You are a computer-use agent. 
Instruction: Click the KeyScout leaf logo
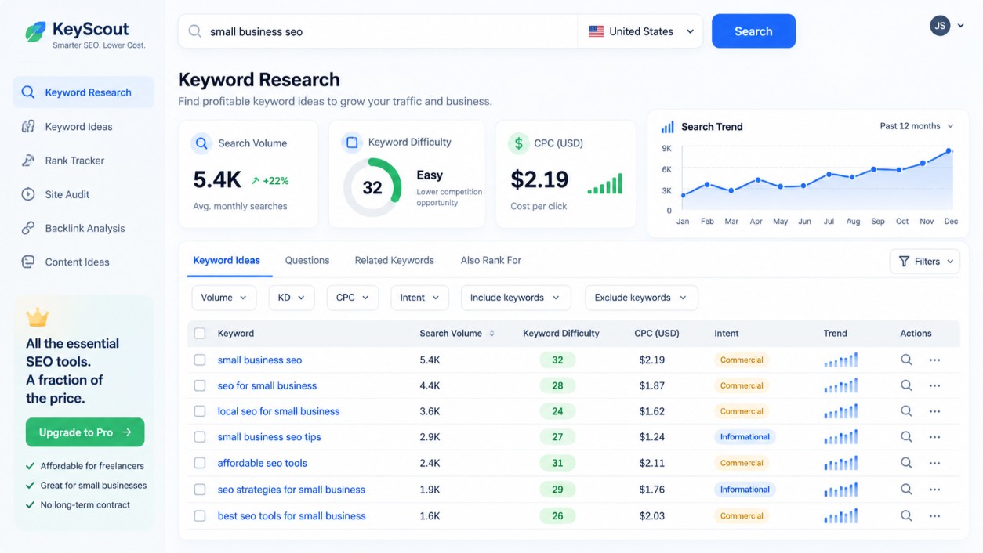[x=35, y=32]
